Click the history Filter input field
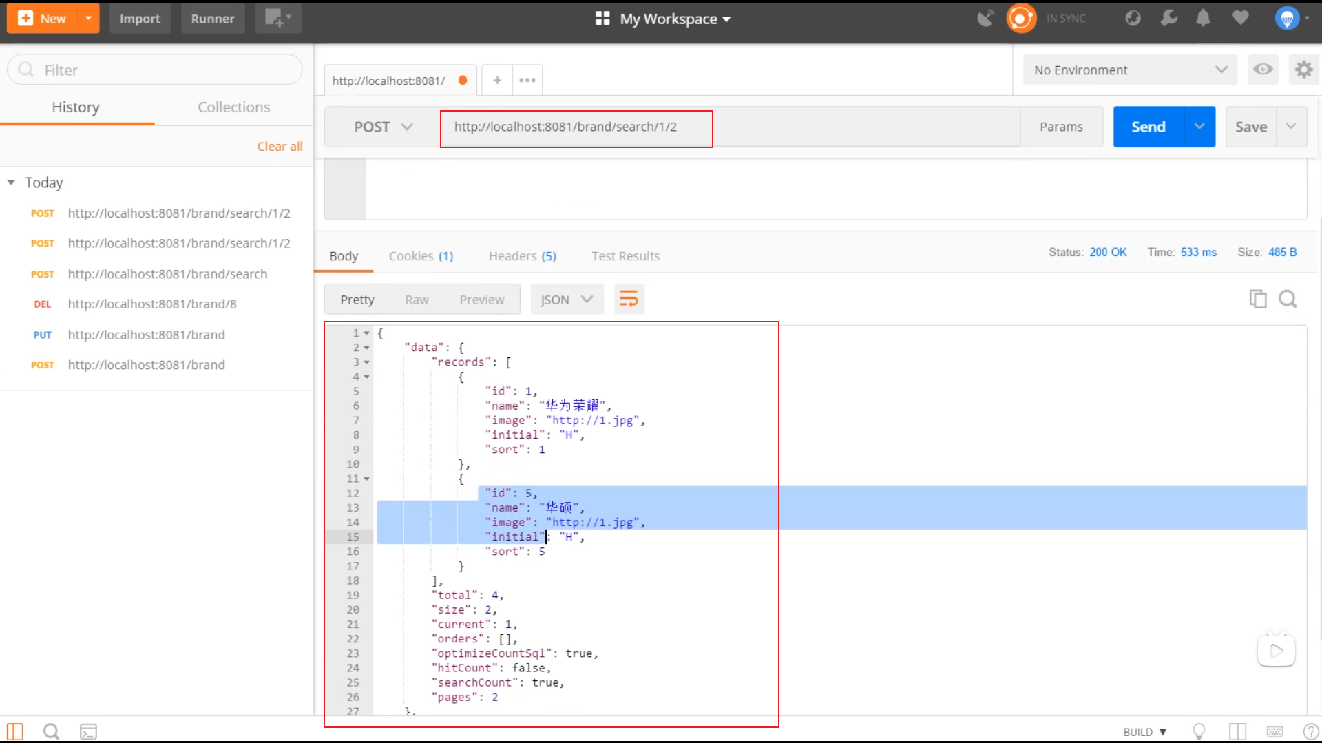 tap(155, 70)
